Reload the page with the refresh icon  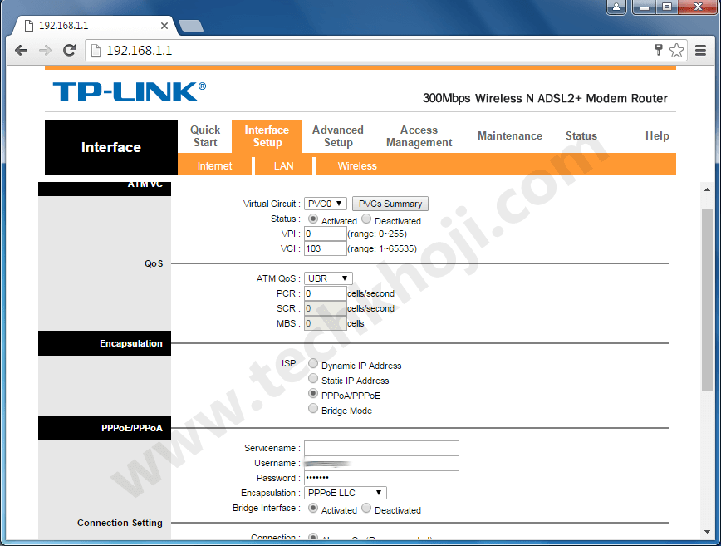pos(70,50)
